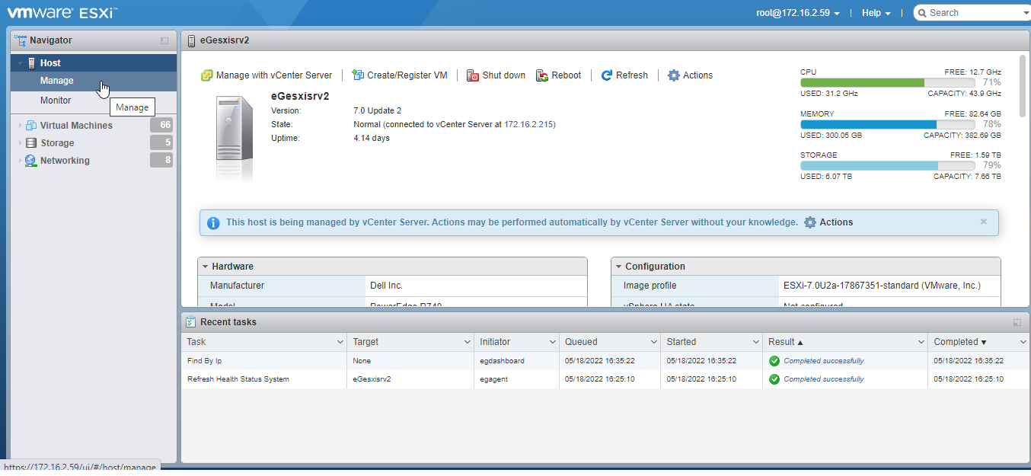Expand the Virtual Machines tree node
The width and height of the screenshot is (1031, 476).
click(x=21, y=126)
